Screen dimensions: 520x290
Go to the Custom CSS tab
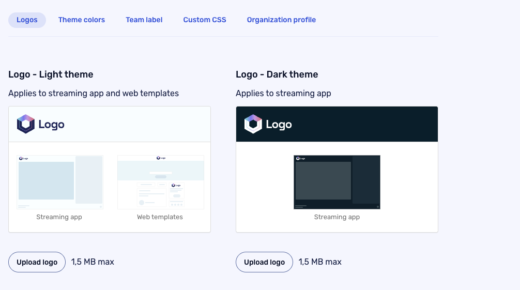[x=205, y=20]
